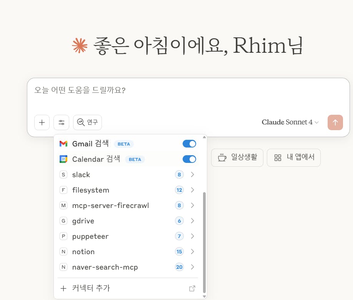Click the plus icon beside 커넥터 추가

pos(63,288)
